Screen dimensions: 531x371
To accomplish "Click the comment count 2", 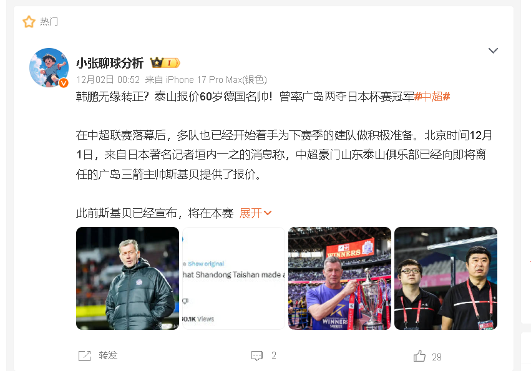I will [274, 355].
